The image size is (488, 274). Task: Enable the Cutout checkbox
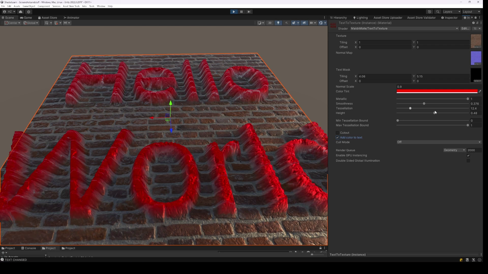(338, 133)
